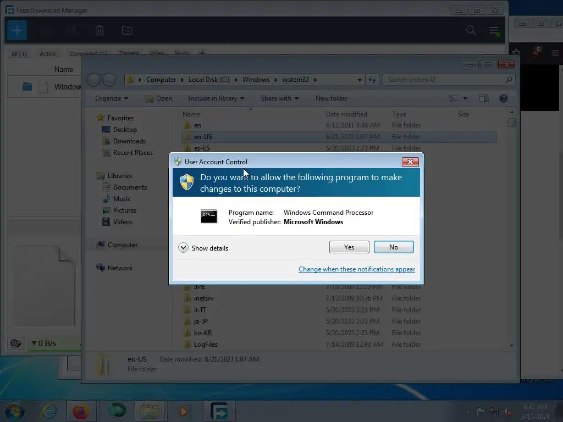Screen dimensions: 563x422
Task: Click the Explorer forward button
Action: 109,80
